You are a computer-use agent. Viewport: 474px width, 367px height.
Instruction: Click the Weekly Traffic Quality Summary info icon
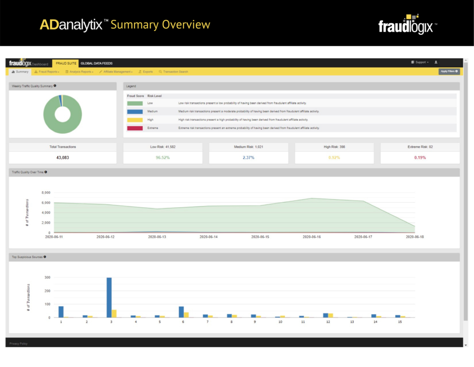[54, 86]
